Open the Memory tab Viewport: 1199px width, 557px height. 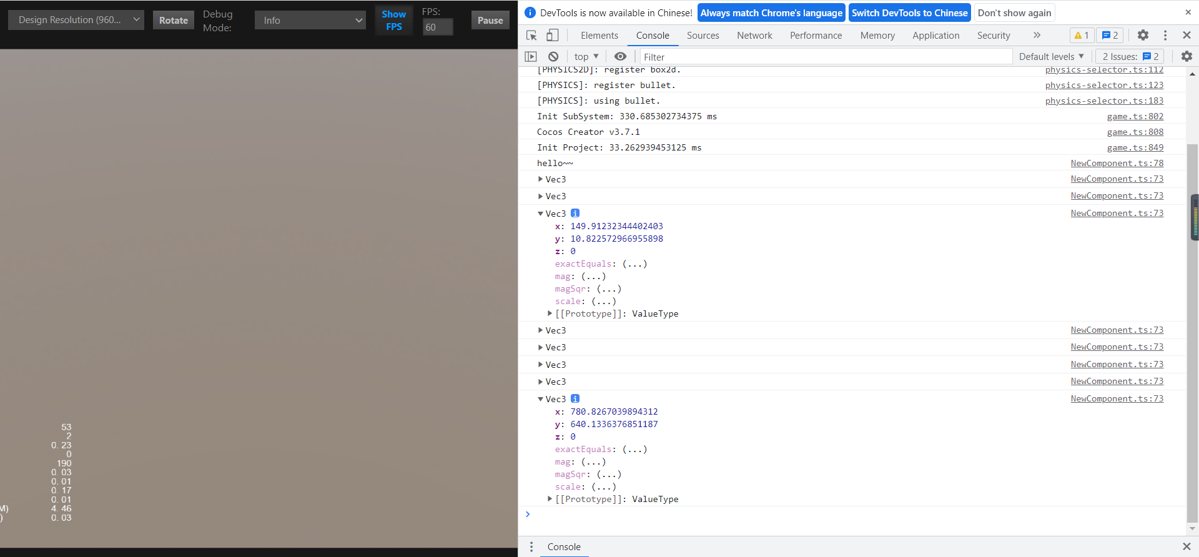click(x=877, y=36)
